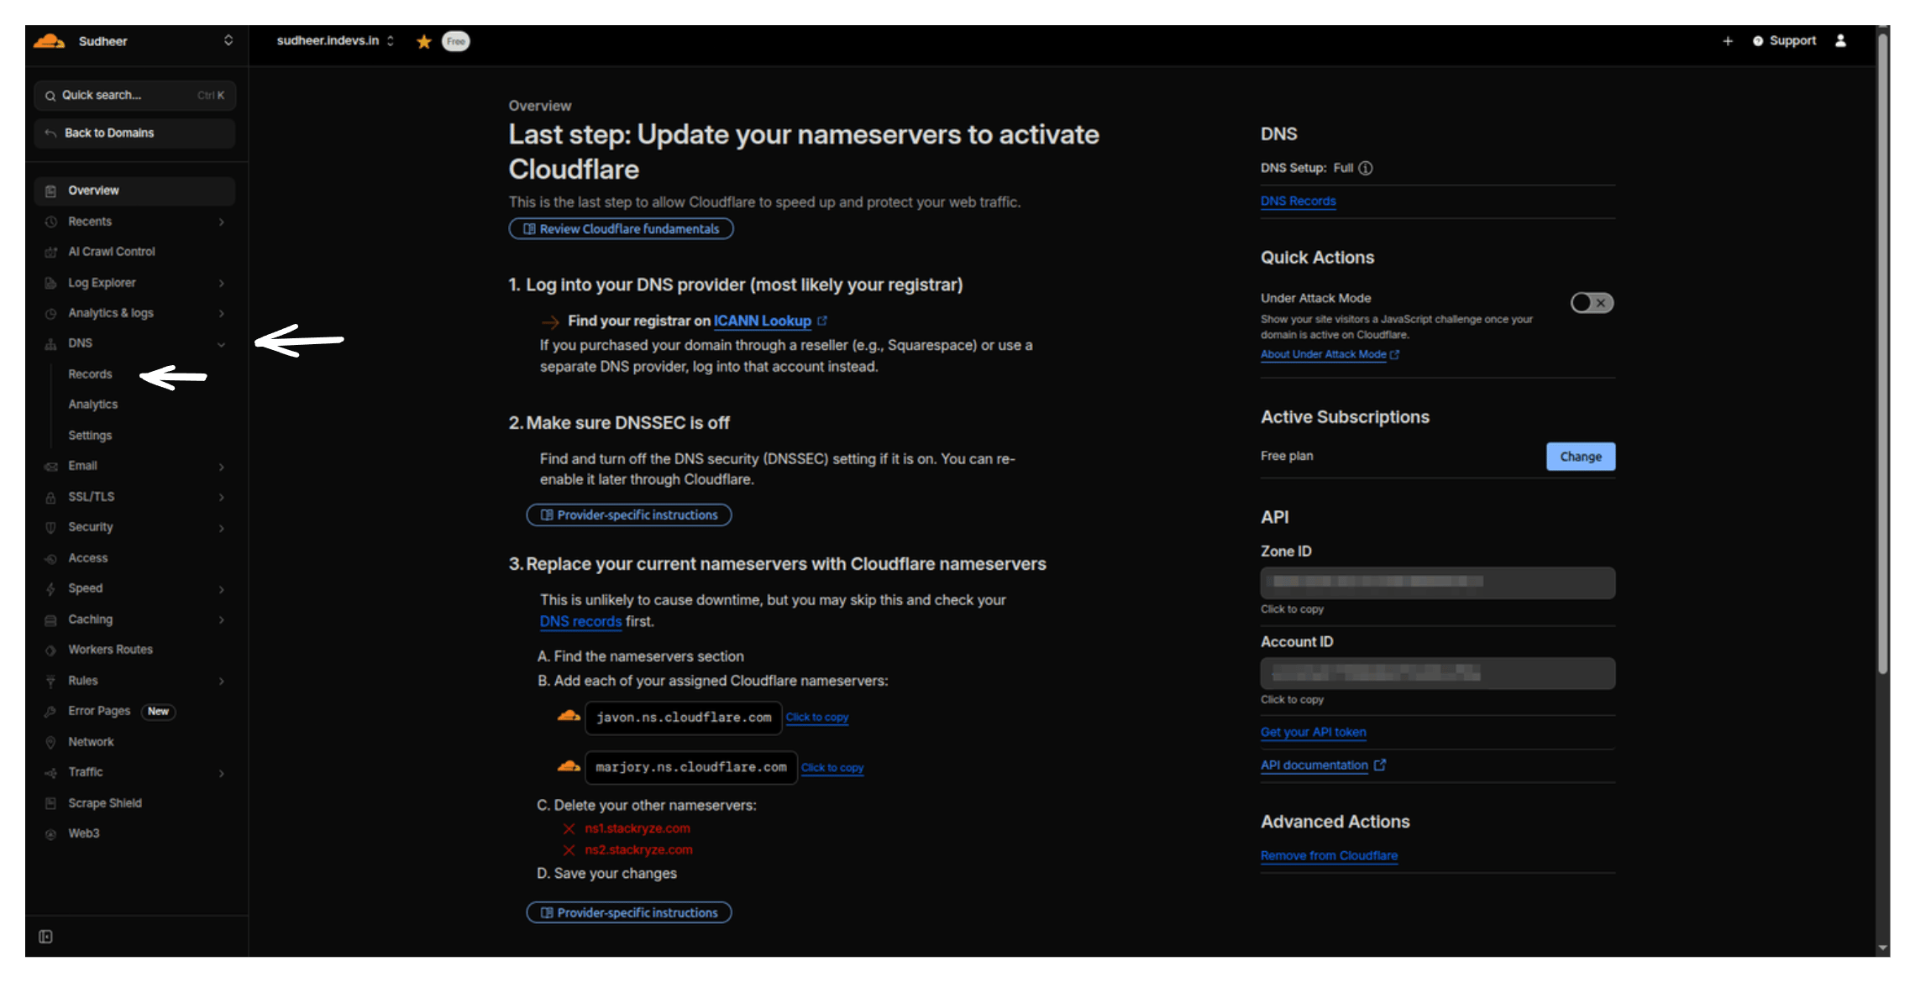Image resolution: width=1915 pixels, height=982 pixels.
Task: Click the Security shield icon
Action: point(50,527)
